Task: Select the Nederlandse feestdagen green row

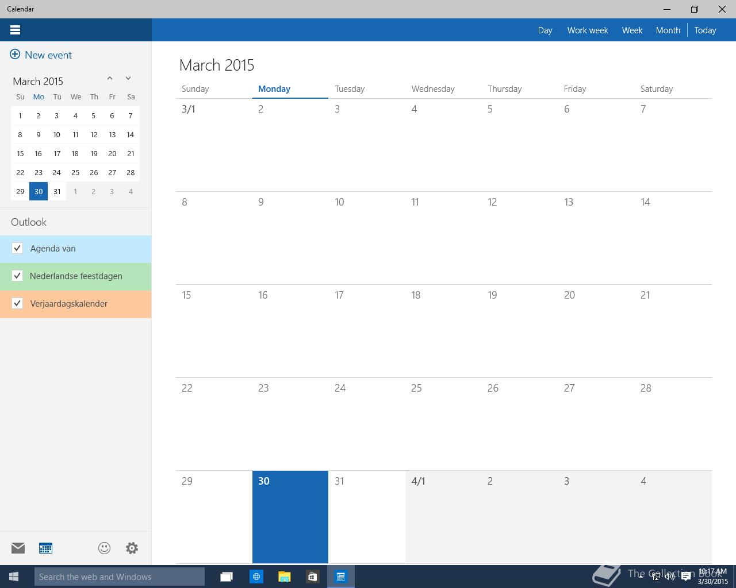Action: (x=75, y=276)
